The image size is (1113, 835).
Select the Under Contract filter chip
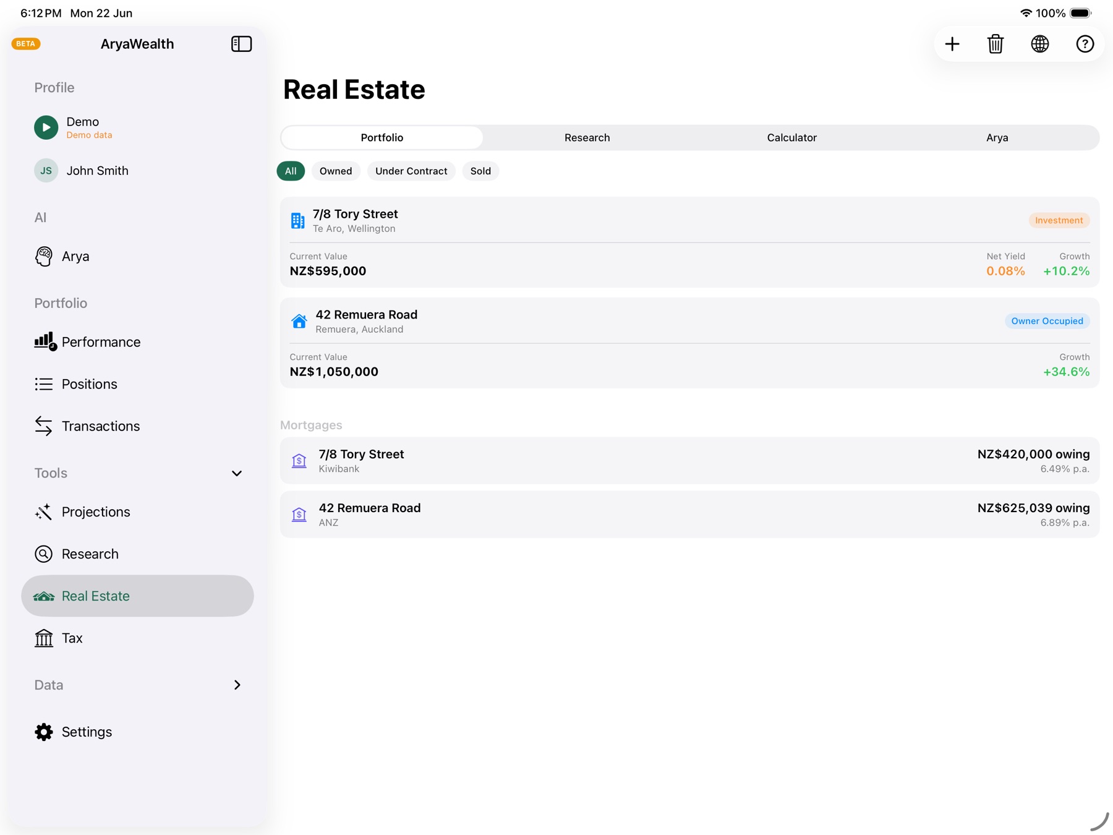(411, 171)
